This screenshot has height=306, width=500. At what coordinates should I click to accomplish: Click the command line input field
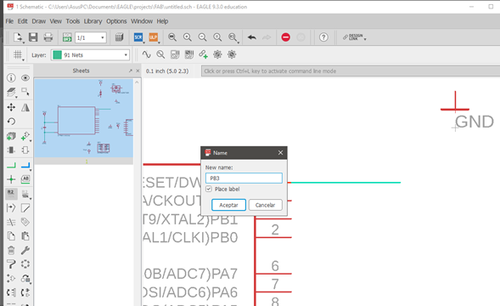tap(350, 71)
